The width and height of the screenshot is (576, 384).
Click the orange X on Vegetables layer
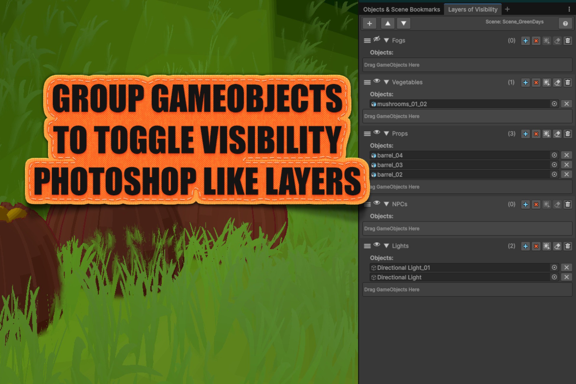tap(536, 82)
